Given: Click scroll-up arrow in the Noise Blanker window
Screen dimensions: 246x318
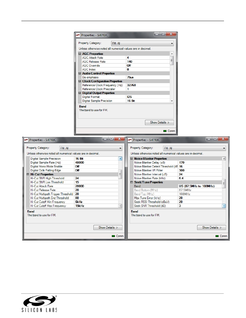Looking at the screenshot, I should (224, 159).
